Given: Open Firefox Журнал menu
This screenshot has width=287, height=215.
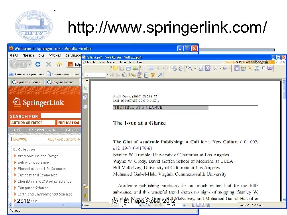Looking at the screenshot, I should click(x=55, y=55).
